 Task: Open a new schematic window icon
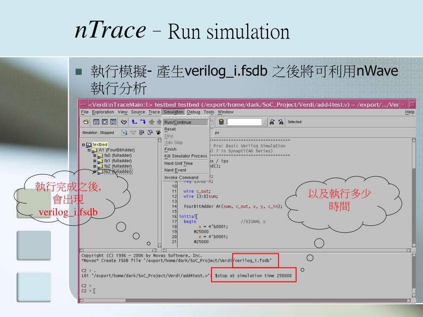click(105, 122)
